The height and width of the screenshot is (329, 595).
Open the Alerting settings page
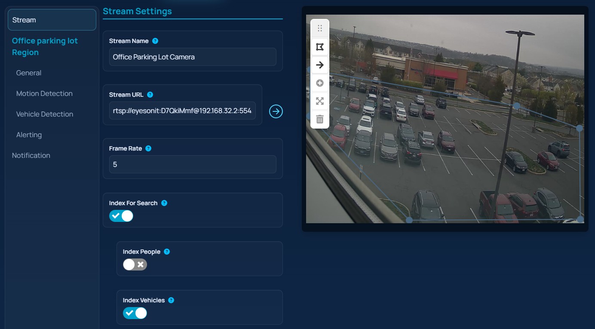[29, 135]
